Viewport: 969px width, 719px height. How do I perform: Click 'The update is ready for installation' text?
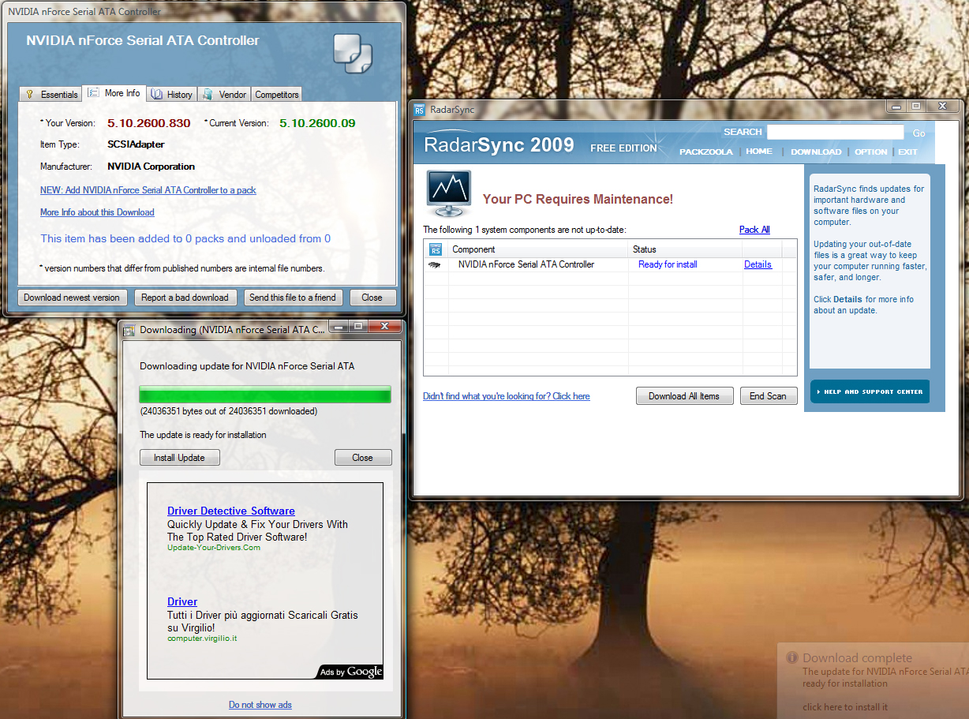(203, 435)
